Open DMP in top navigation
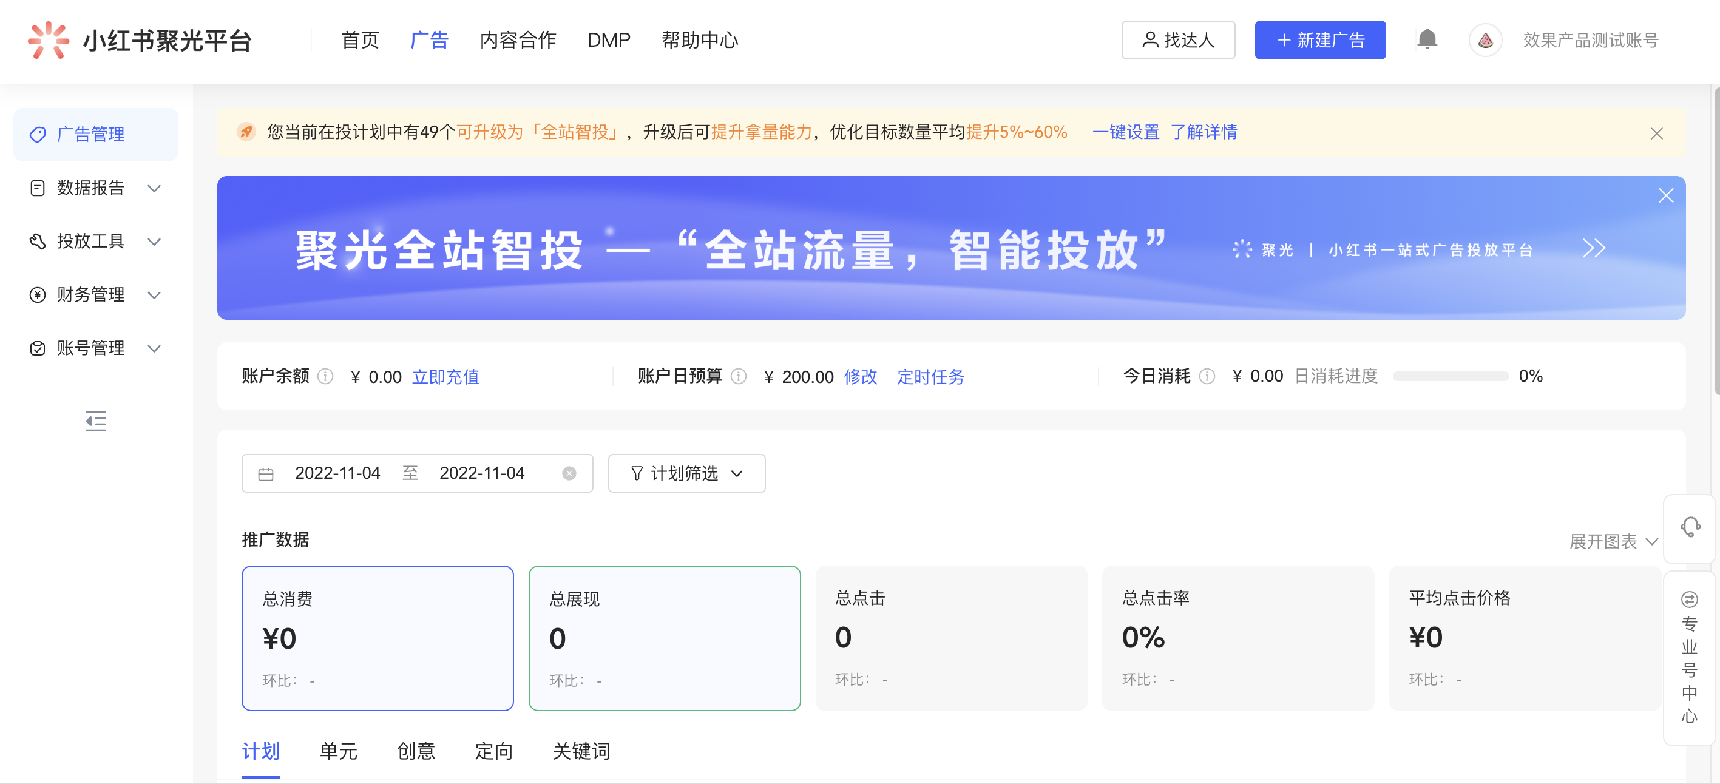 tap(608, 40)
